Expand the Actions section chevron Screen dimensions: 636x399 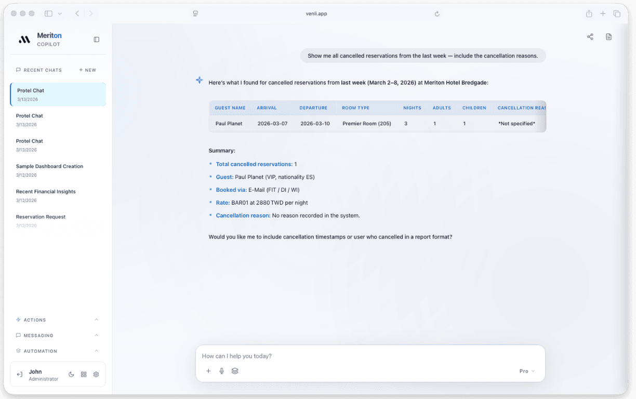tap(97, 320)
